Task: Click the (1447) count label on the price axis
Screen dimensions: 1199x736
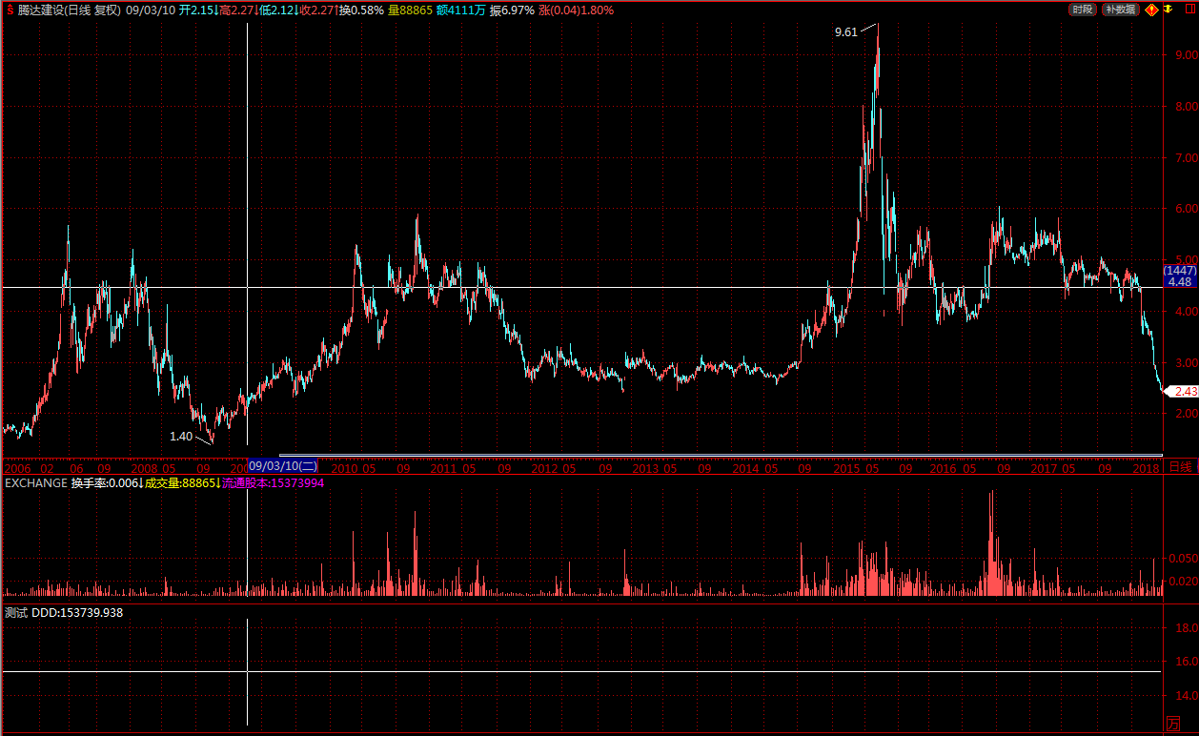Action: (1180, 271)
